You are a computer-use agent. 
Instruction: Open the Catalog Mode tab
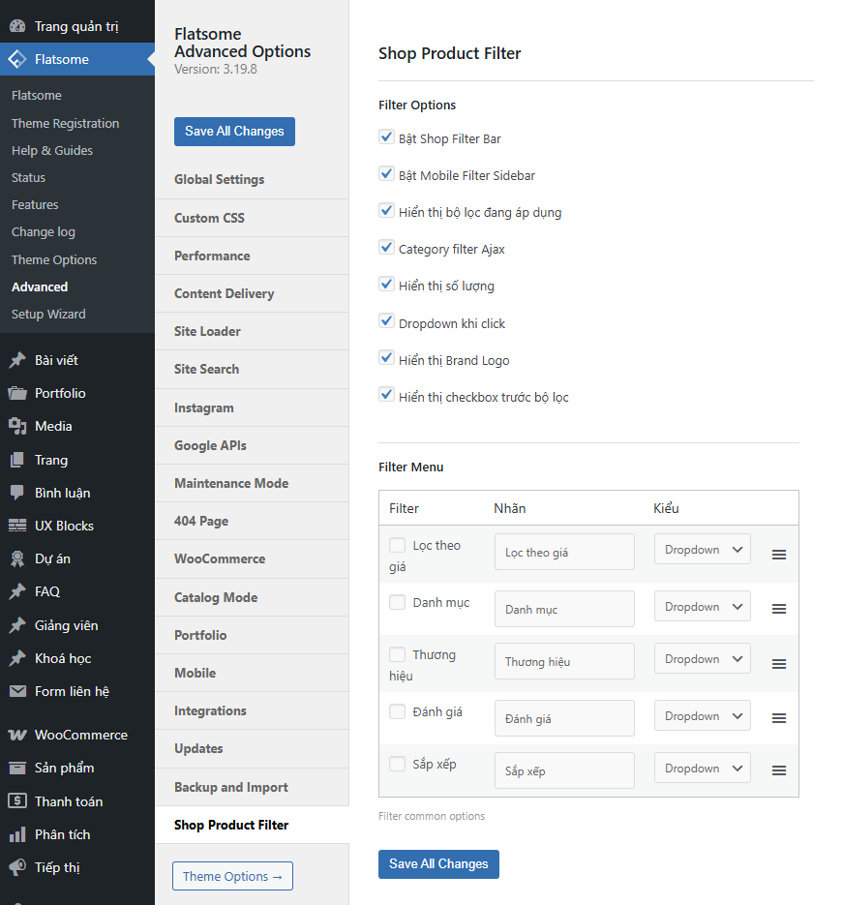(252, 597)
